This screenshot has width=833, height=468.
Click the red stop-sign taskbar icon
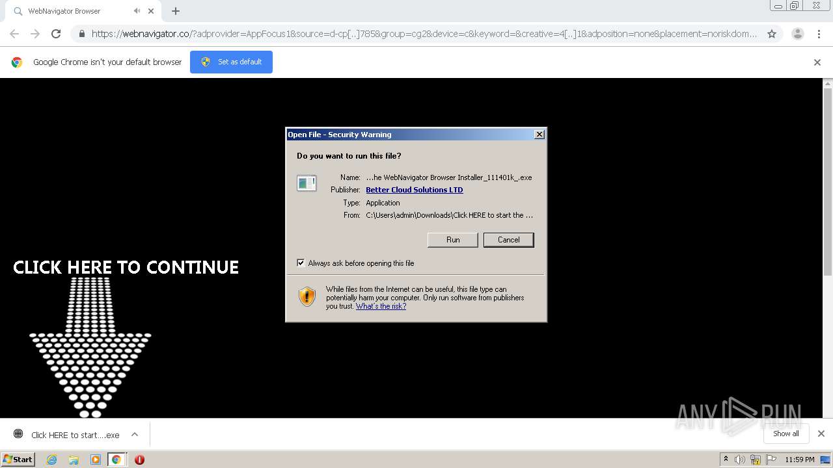pos(139,460)
